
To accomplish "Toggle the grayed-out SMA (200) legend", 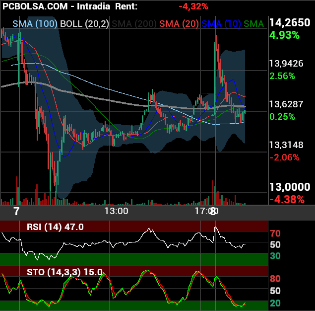I will 134,24.
